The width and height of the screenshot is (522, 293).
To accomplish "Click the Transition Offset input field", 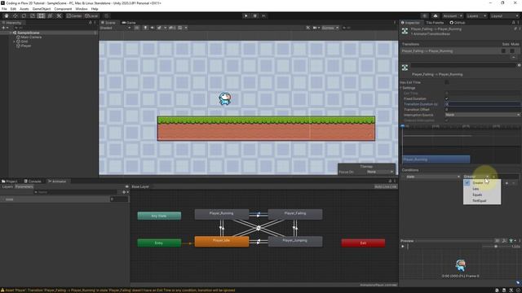I will (483, 109).
